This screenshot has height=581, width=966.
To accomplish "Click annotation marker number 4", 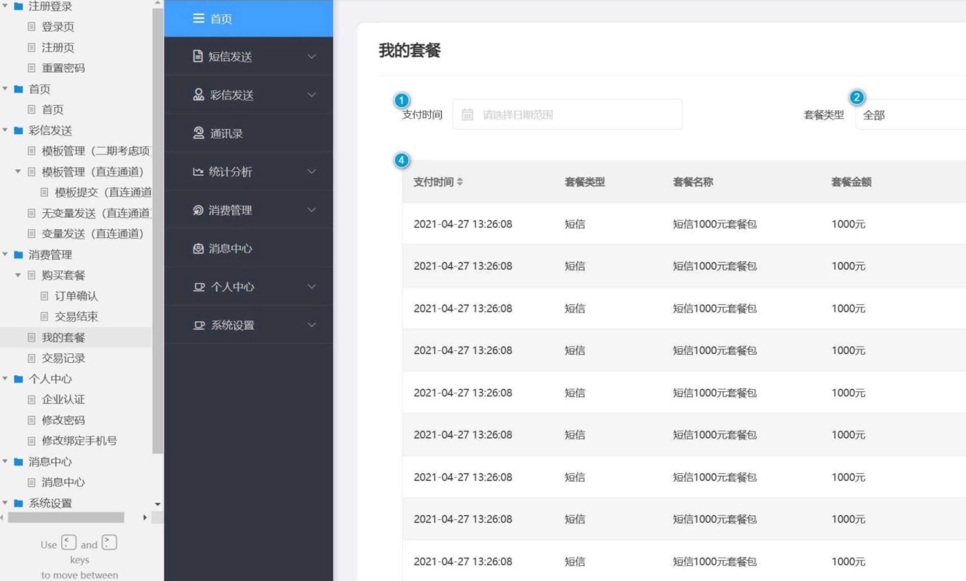I will [x=401, y=160].
